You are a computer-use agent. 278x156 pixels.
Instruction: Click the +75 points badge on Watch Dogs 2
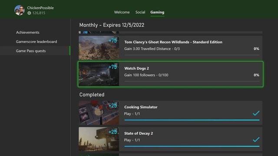click(113, 67)
